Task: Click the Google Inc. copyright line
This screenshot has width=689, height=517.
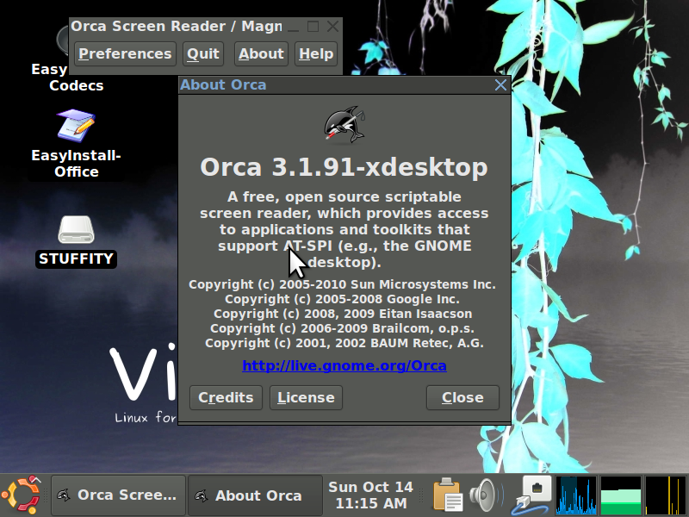Action: (x=342, y=299)
